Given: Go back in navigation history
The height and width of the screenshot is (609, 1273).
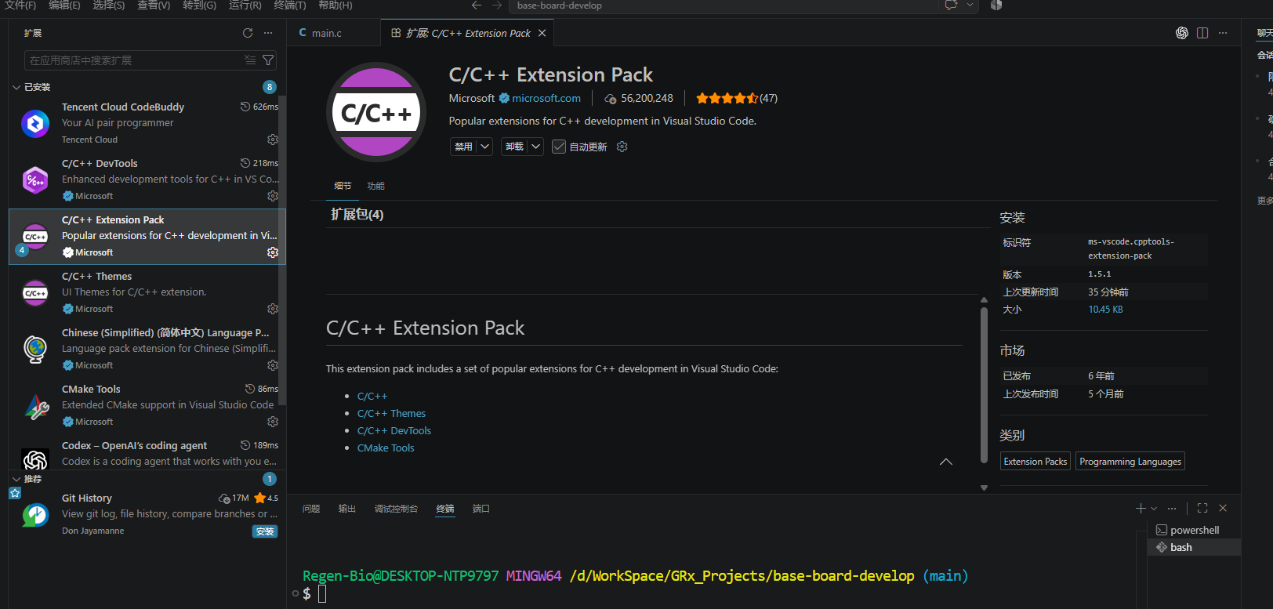Looking at the screenshot, I should [x=477, y=5].
